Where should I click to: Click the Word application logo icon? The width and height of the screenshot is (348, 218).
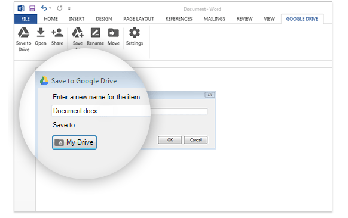tap(21, 8)
